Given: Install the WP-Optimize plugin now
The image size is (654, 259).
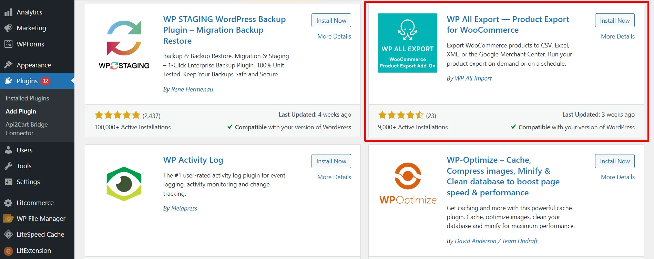Looking at the screenshot, I should point(615,161).
